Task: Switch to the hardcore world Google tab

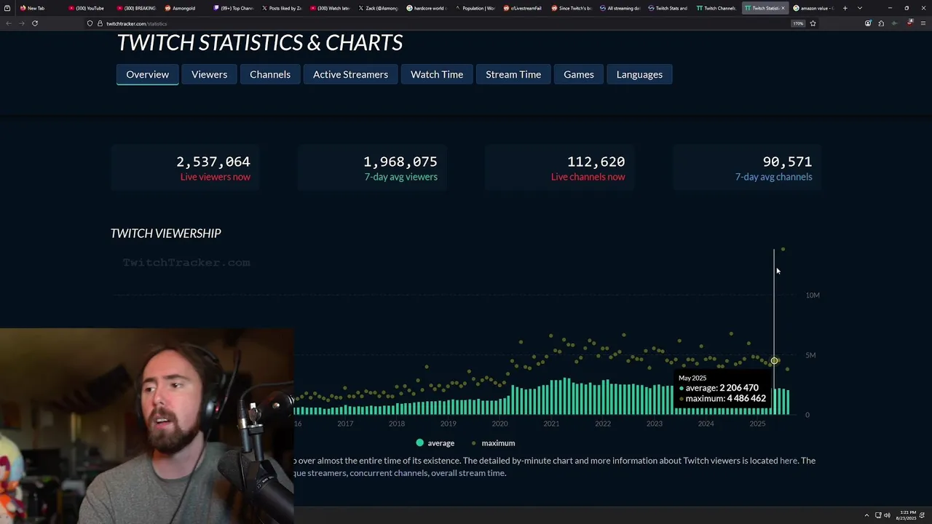Action: [x=427, y=8]
